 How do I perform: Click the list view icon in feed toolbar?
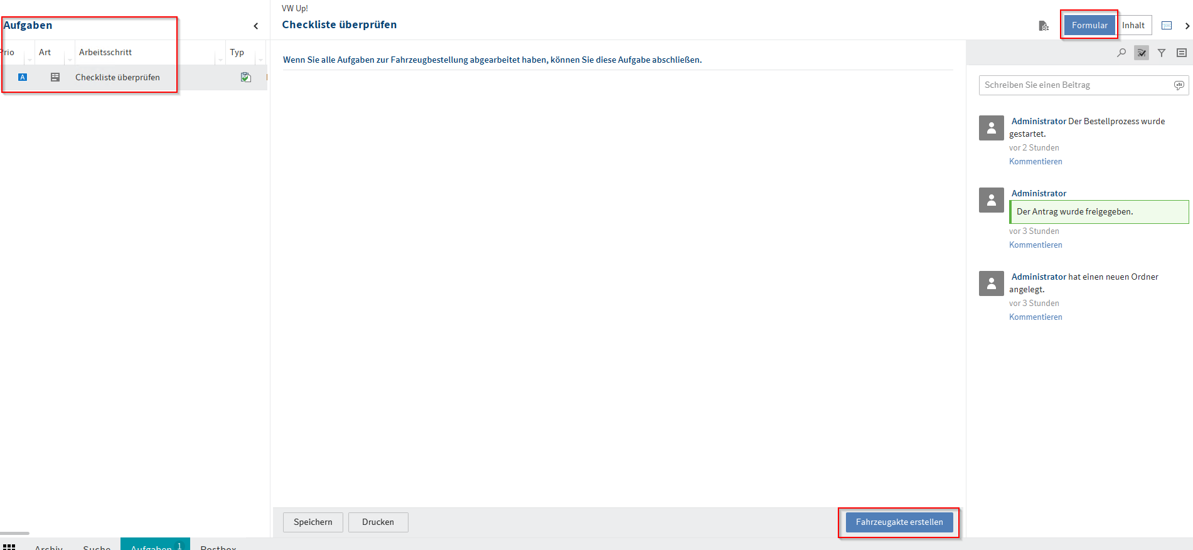1182,53
